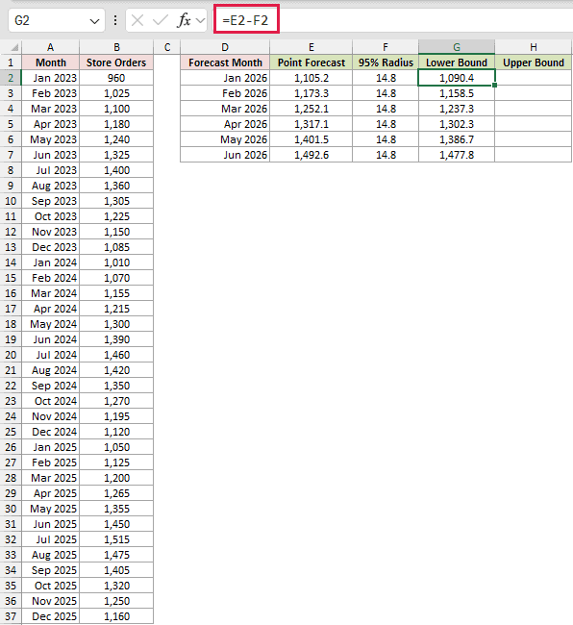Select cell containing Aug 2024
Screen dimensions: 573x625
(51, 370)
